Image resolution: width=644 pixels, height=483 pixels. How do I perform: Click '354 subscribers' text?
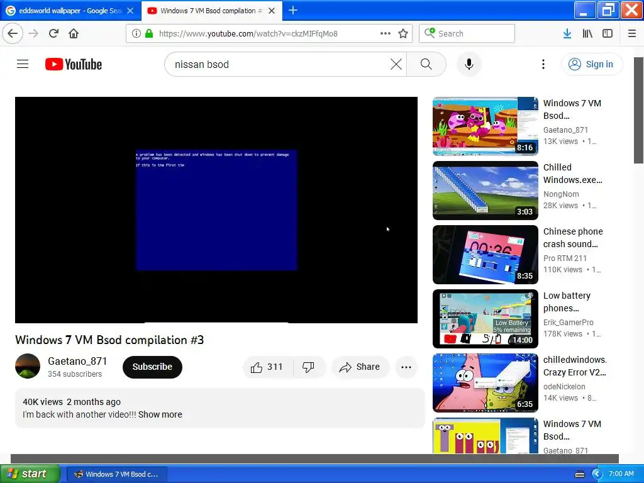75,374
